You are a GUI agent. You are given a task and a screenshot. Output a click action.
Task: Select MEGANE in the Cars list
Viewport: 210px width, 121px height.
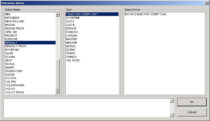click(x=92, y=43)
